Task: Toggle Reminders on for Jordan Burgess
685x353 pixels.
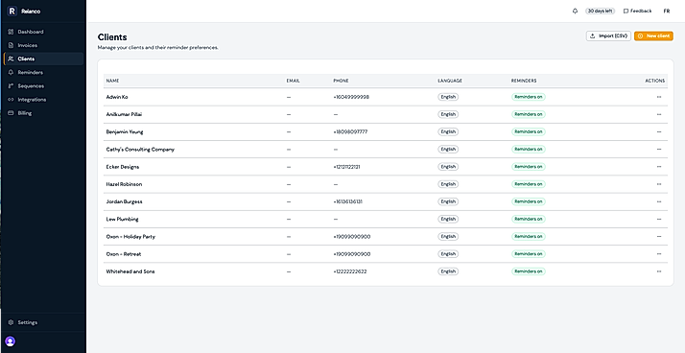Action: point(529,201)
